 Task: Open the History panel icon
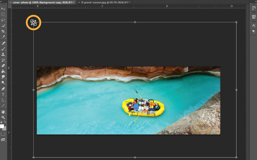[253, 8]
